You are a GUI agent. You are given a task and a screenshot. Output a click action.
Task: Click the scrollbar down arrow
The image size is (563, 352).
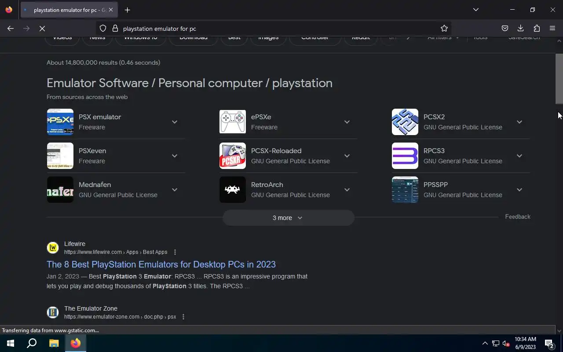click(559, 331)
